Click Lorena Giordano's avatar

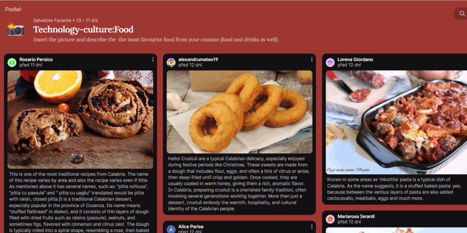coord(330,62)
